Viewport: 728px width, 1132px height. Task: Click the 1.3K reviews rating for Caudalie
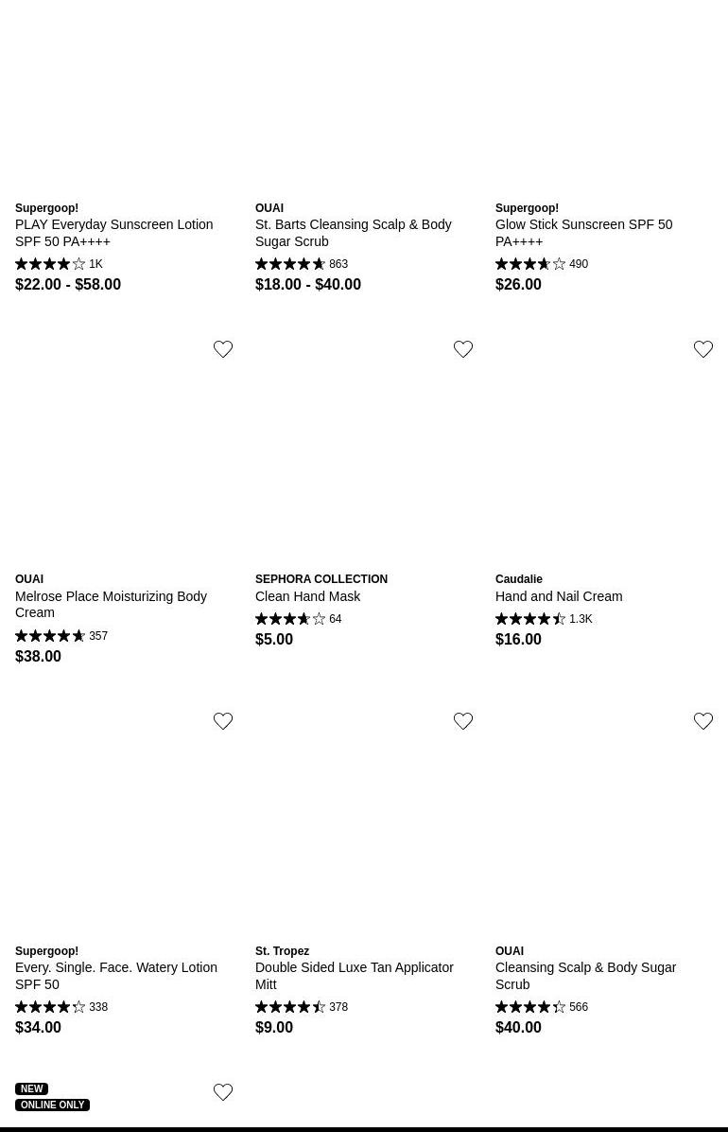coord(544,619)
